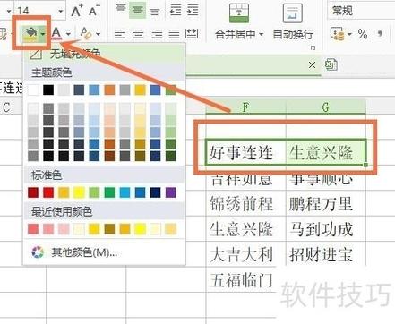Expand the font color dropdown arrow
Viewport: 395px width, 324px height.
coord(68,34)
